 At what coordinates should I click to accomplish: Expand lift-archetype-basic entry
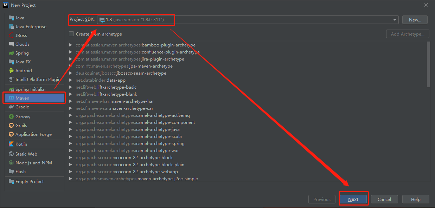pyautogui.click(x=71, y=87)
